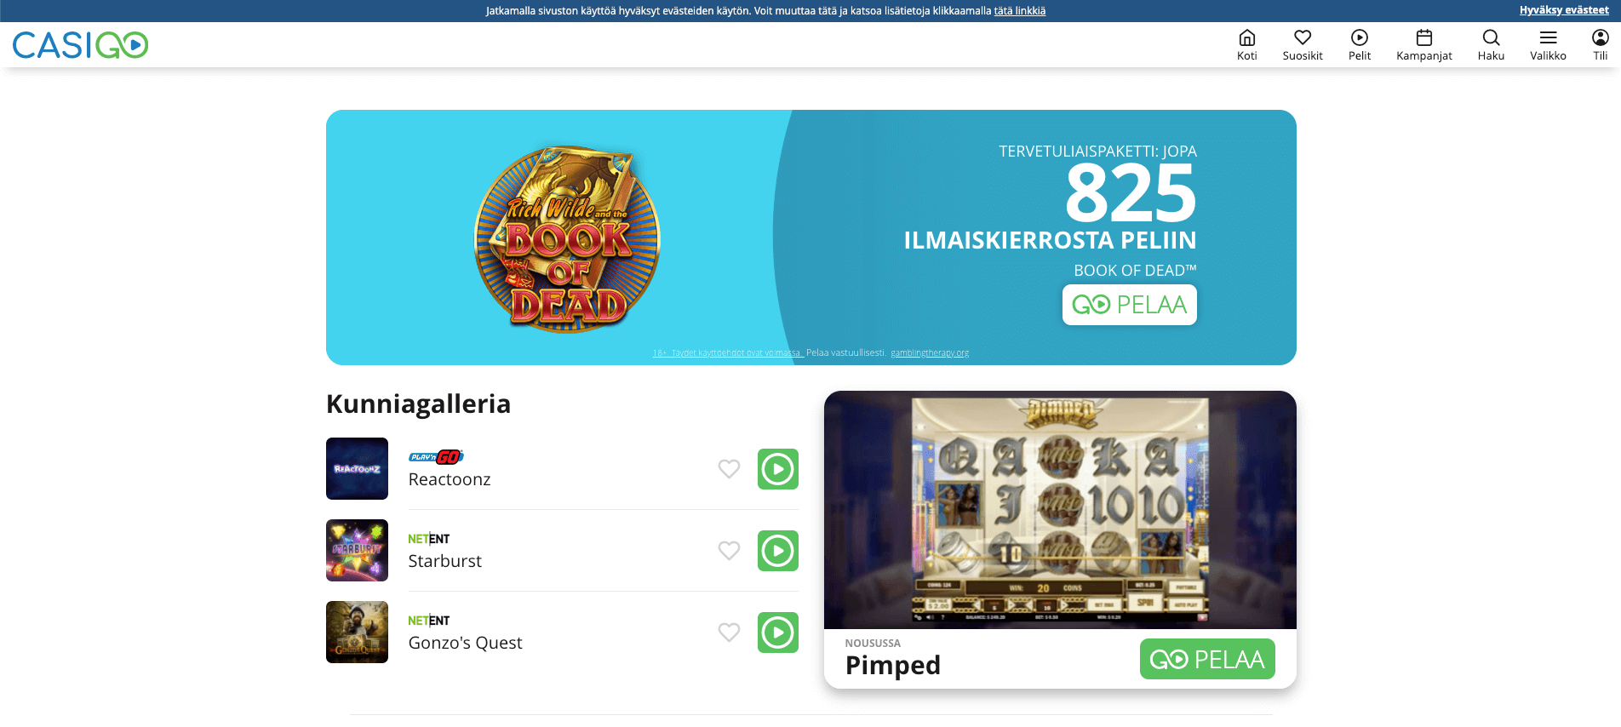Accept cookies via Hyväksy evästeet
Viewport: 1621px width, 727px height.
(1564, 10)
